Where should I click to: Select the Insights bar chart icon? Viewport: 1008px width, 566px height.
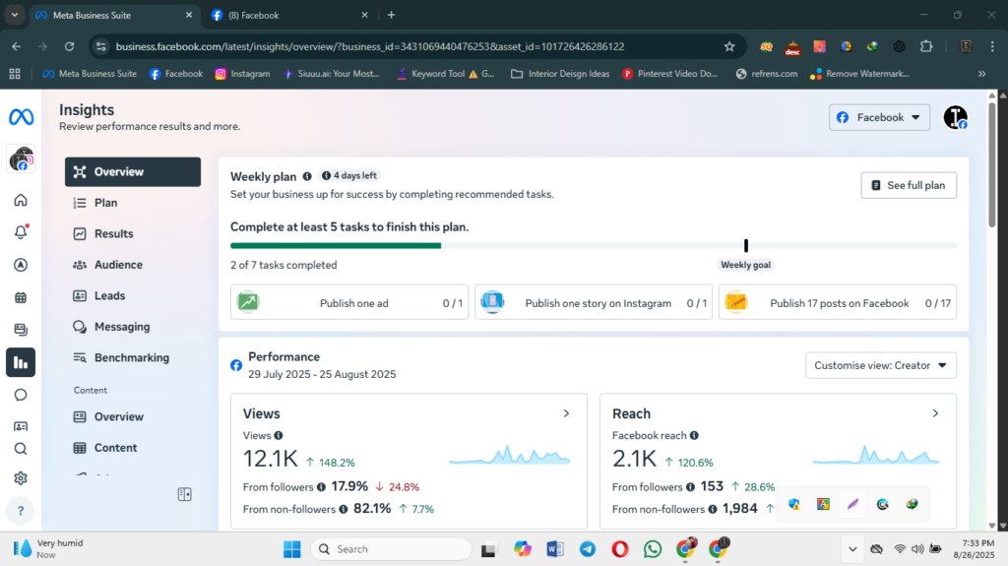tap(21, 363)
